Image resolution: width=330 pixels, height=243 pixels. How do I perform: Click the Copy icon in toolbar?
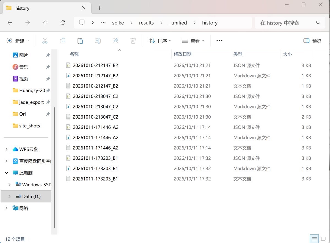point(62,41)
